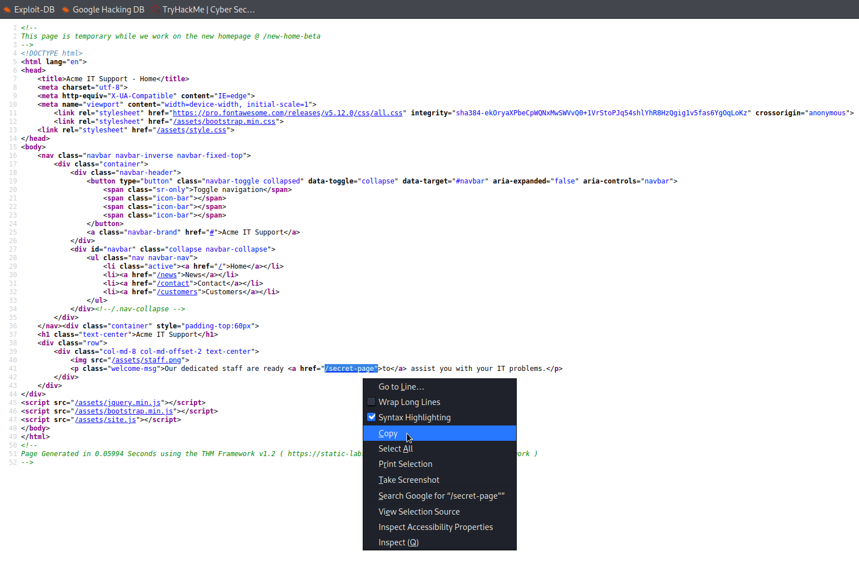
Task: Choose Inspect Accessibility Properties
Action: coord(439,527)
